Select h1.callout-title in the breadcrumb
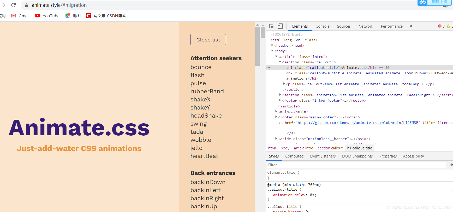The width and height of the screenshot is (453, 212). (360, 148)
